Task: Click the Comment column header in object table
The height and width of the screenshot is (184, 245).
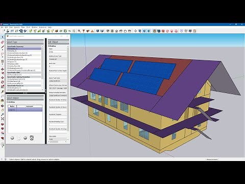Action: point(30,106)
